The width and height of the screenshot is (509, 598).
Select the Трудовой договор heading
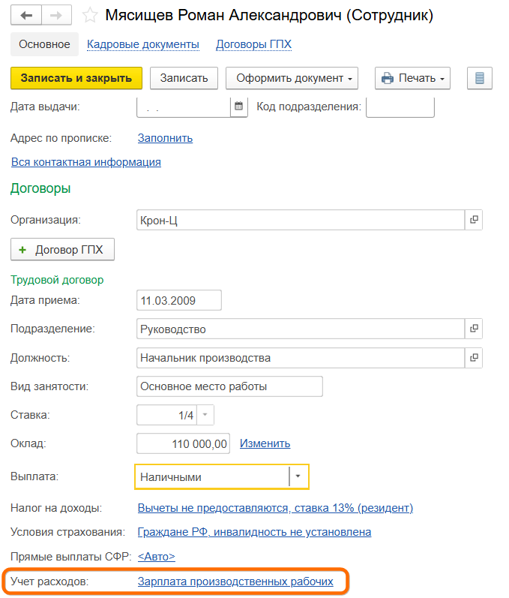[x=57, y=280]
